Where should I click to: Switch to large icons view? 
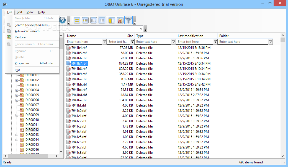click(77, 20)
